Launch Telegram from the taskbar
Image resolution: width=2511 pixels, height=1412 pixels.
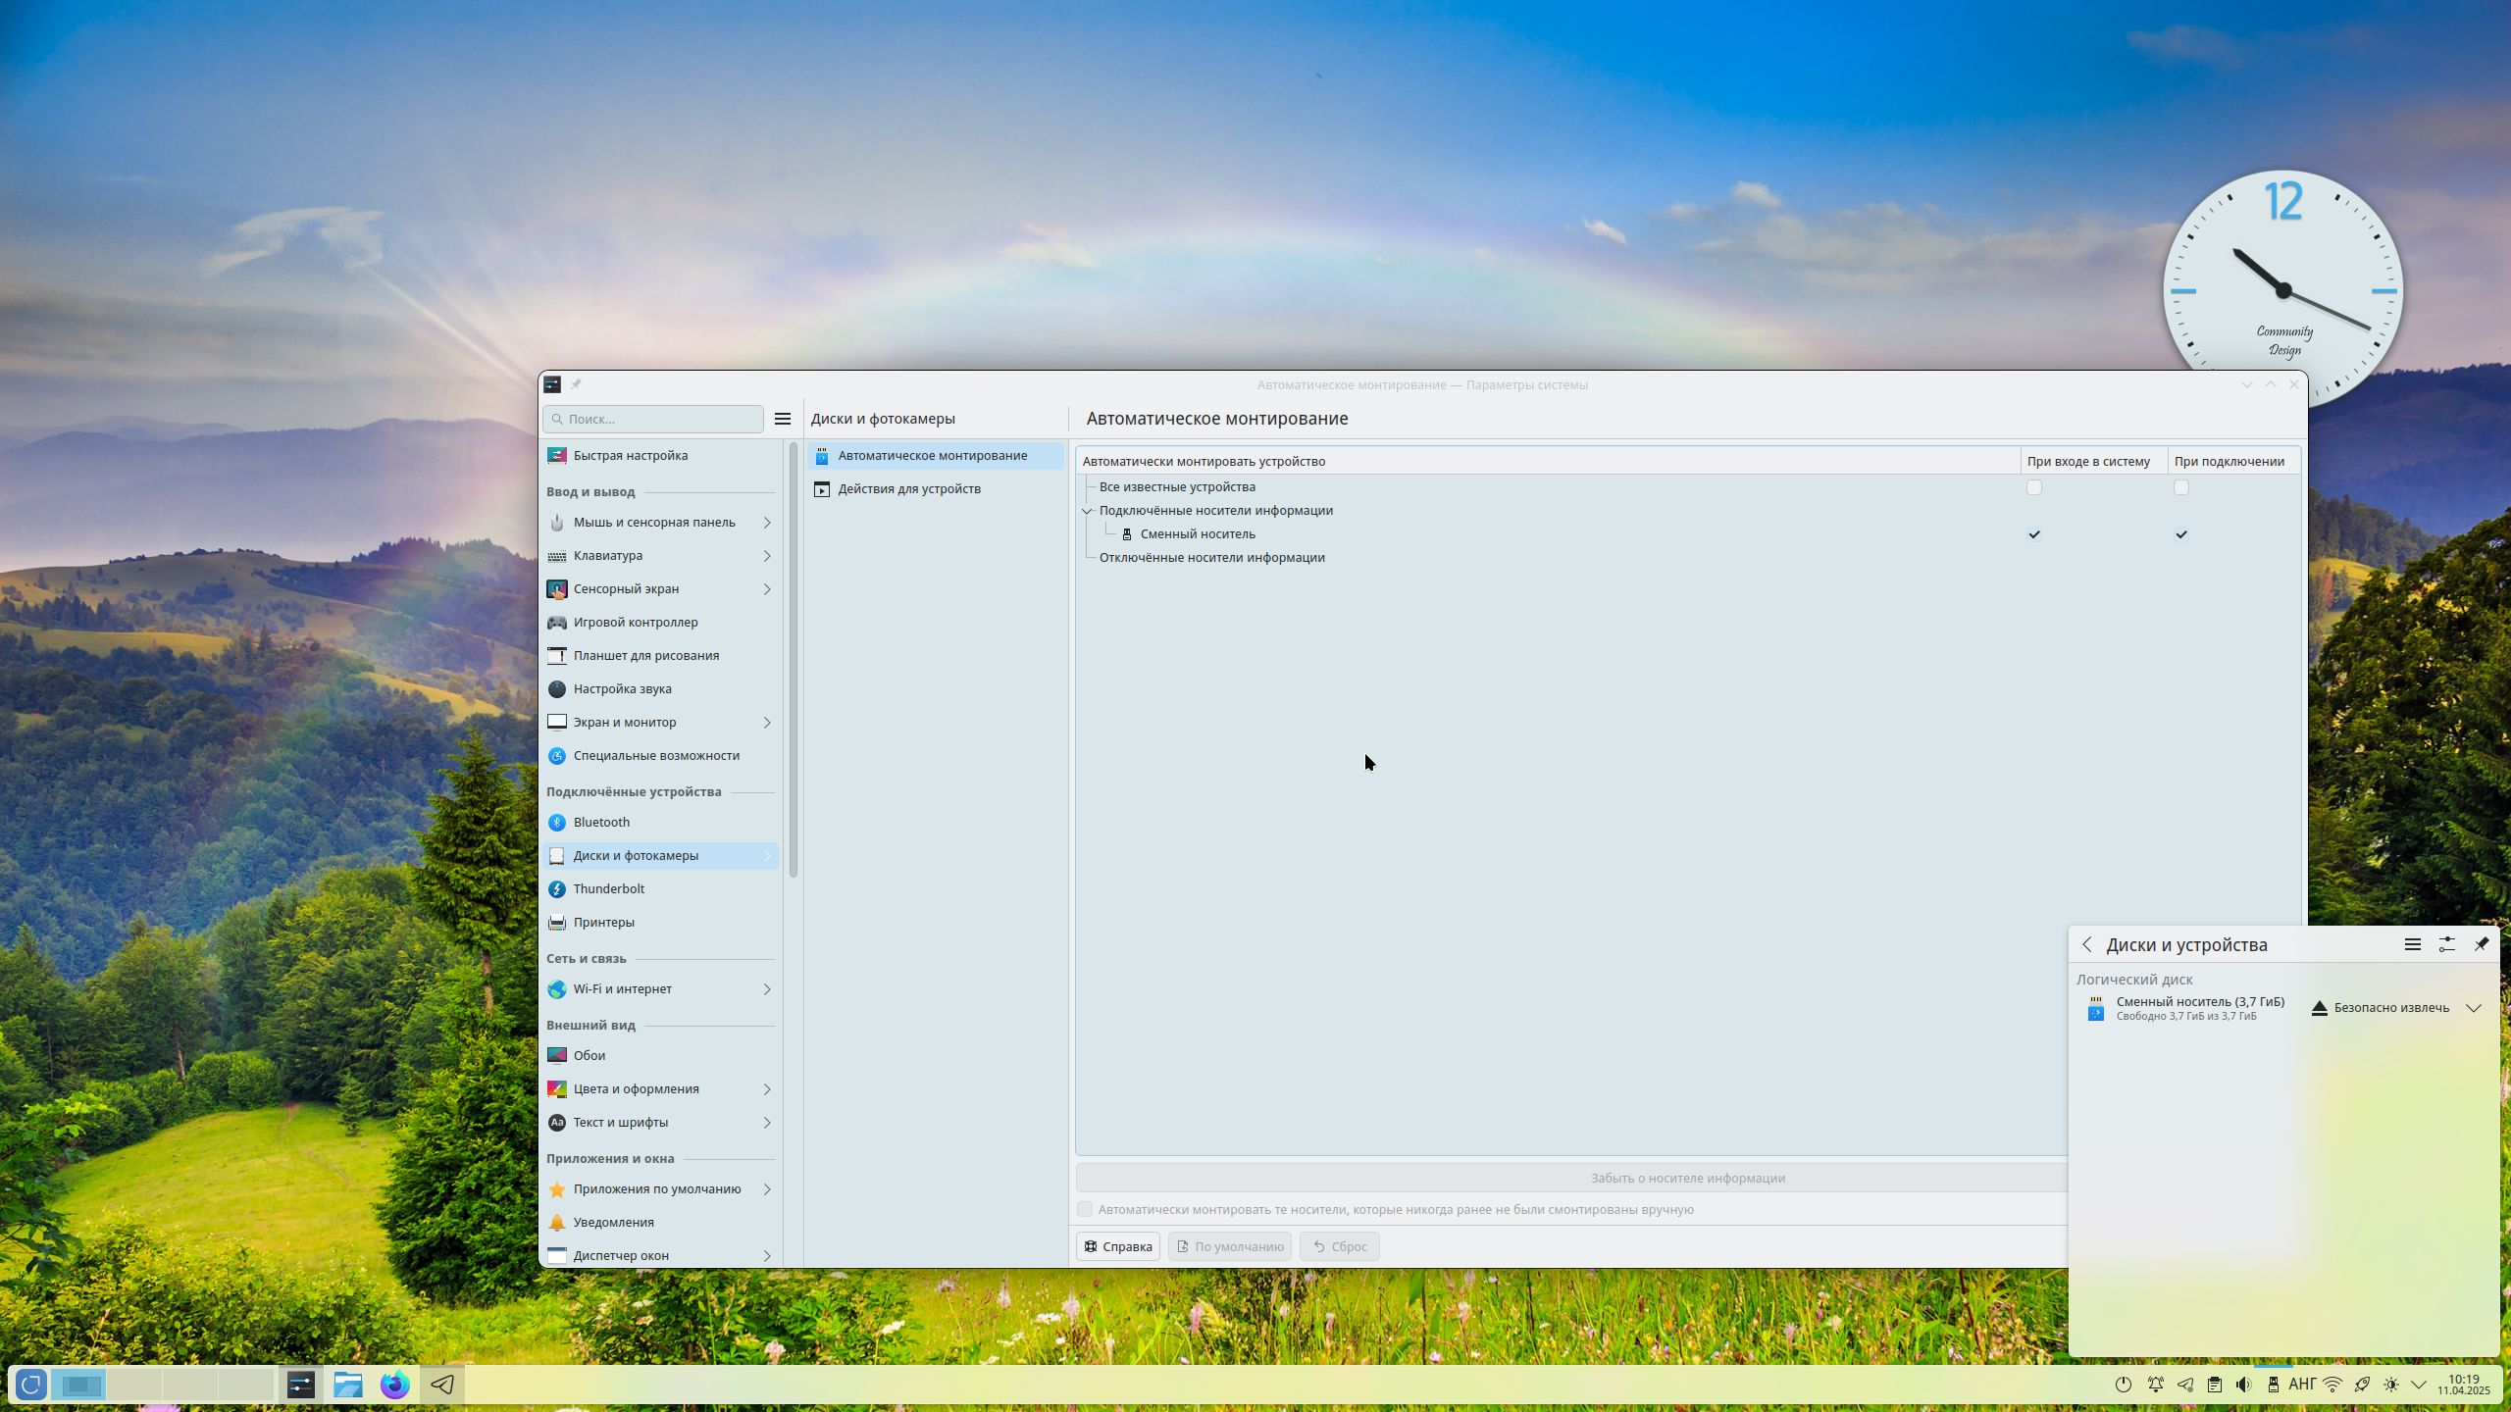coord(441,1385)
